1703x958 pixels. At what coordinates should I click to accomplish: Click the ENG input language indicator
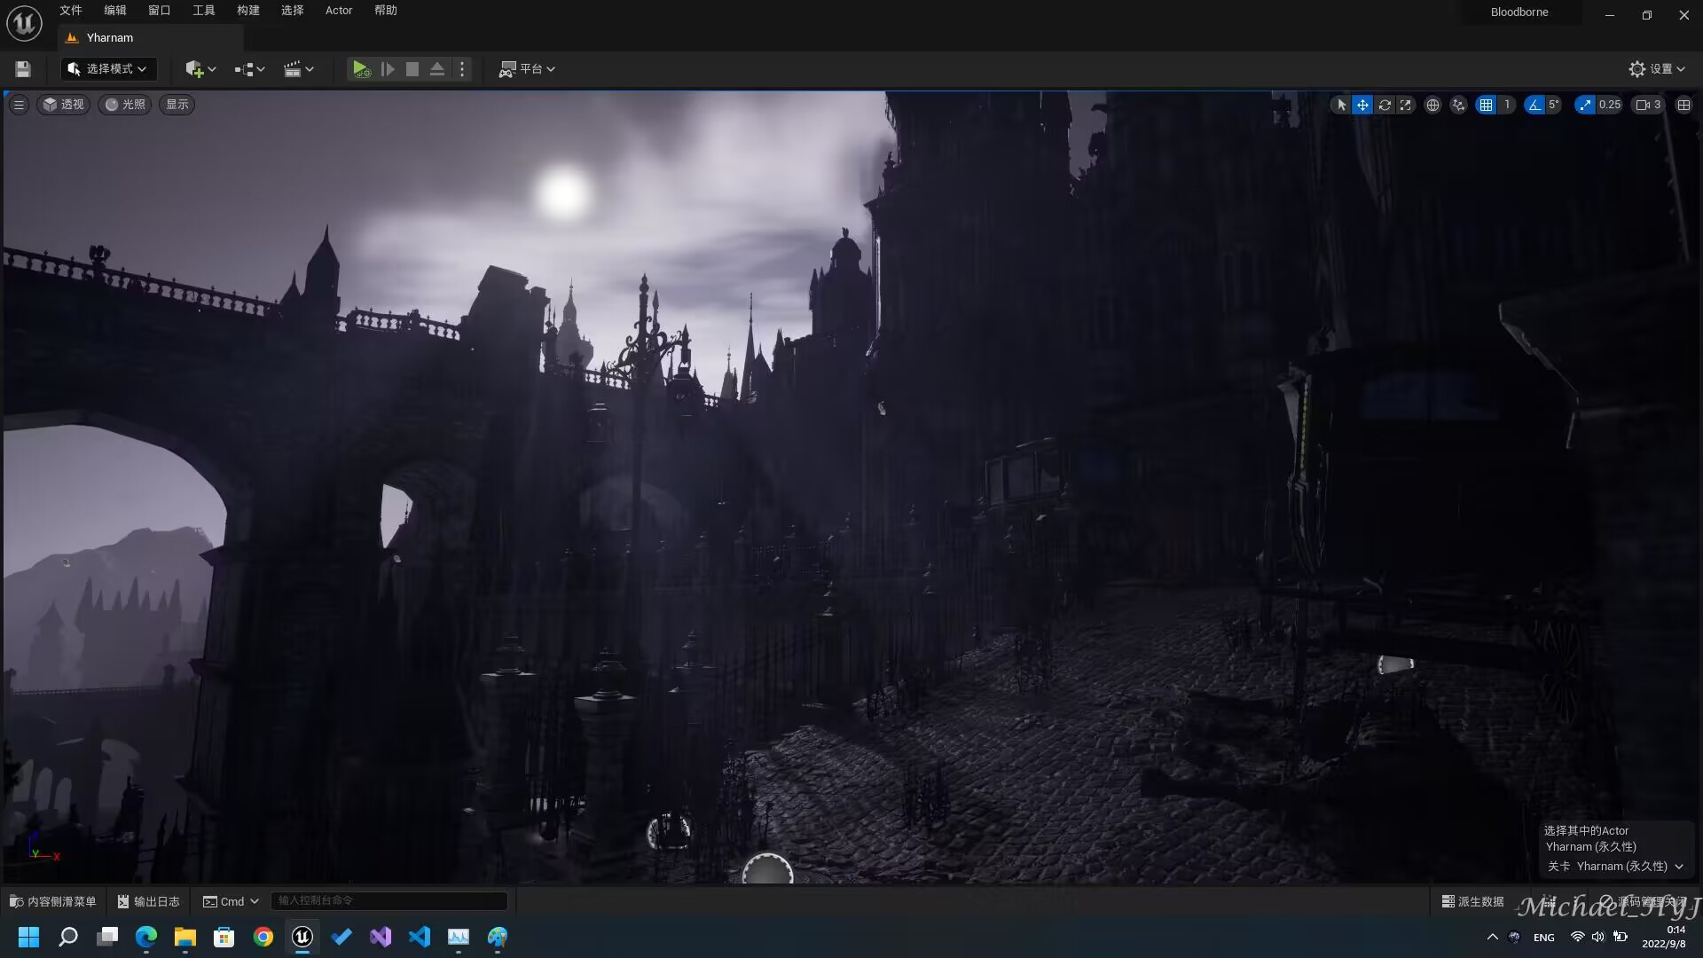1544,938
